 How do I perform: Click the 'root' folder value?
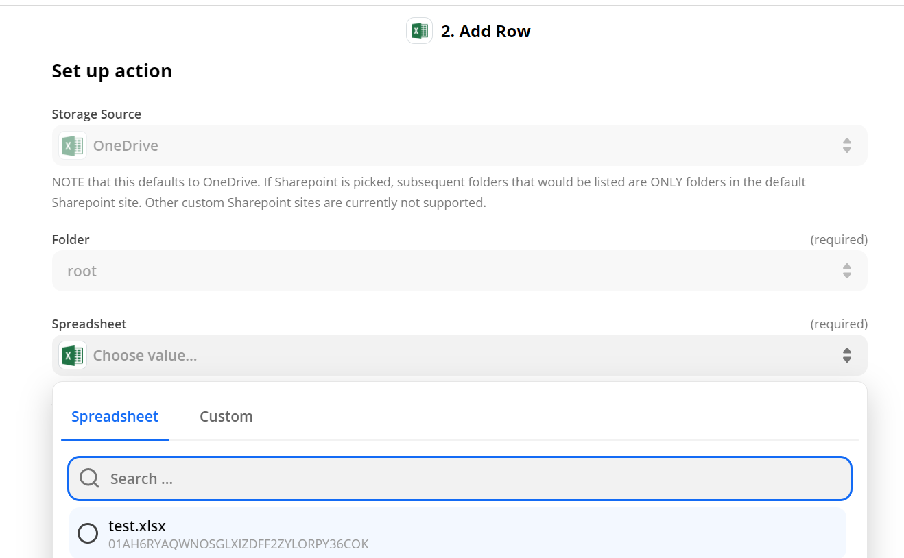tap(82, 271)
